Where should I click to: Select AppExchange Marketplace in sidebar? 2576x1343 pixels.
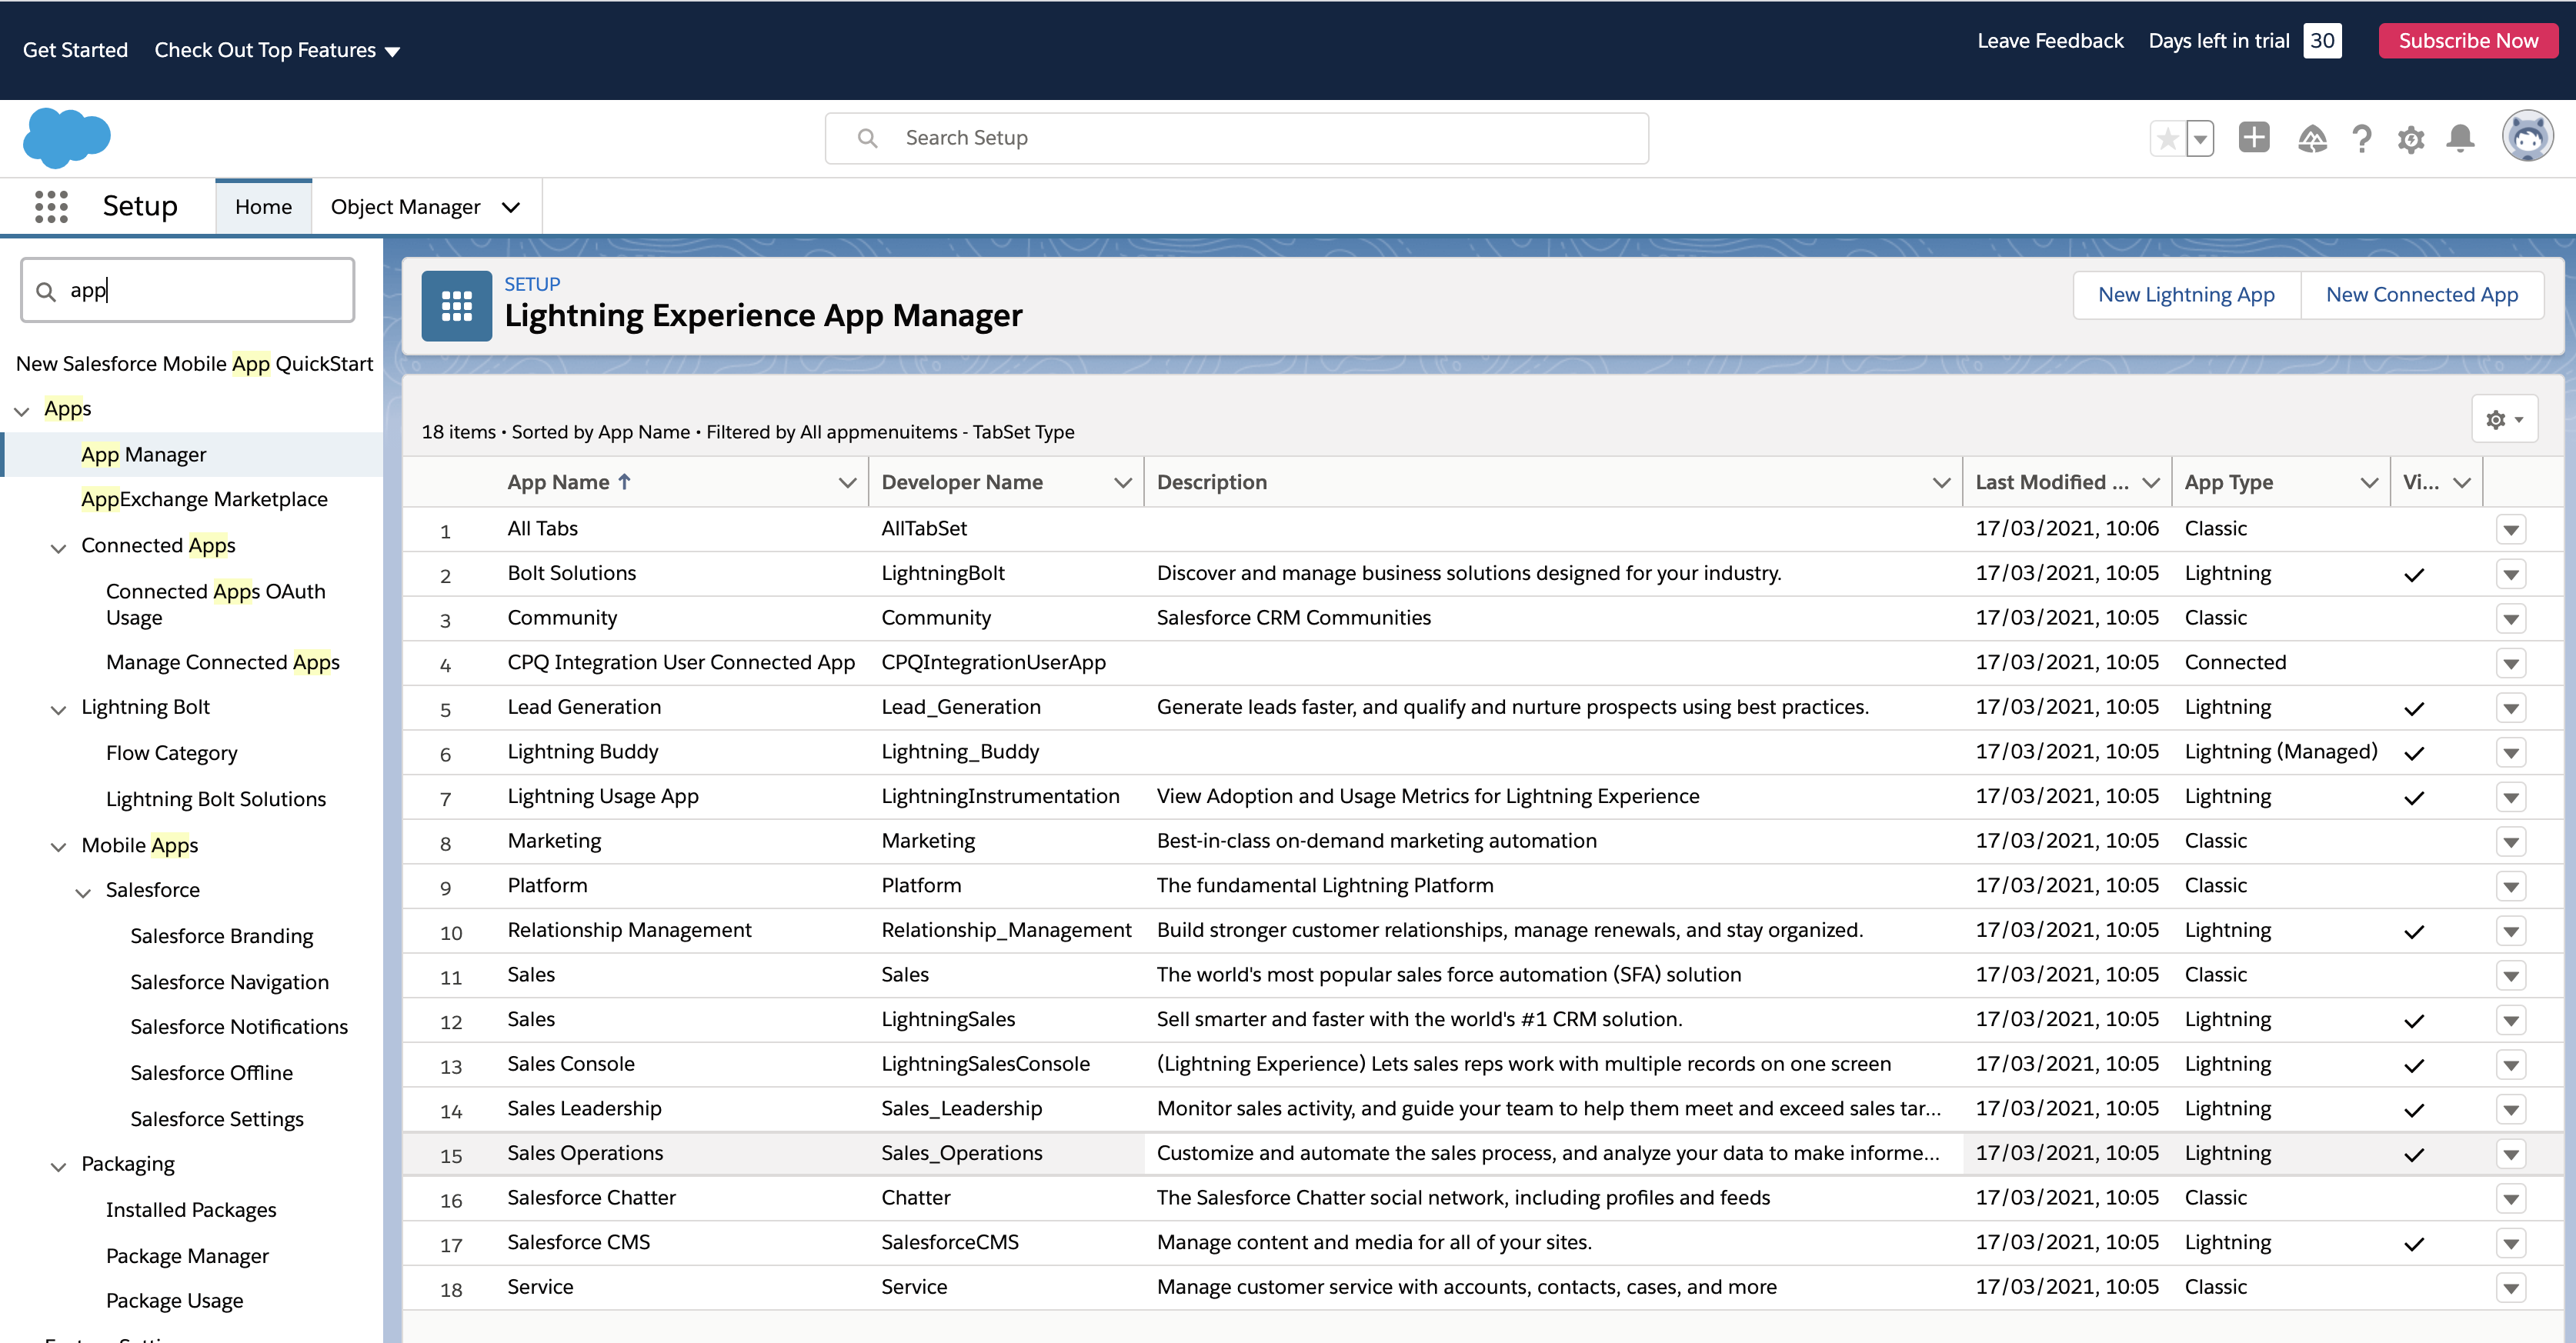click(x=204, y=499)
